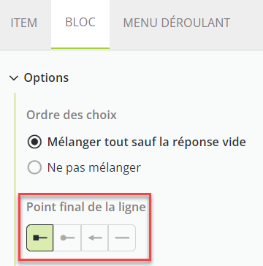
Task: Select the square line endpoint style
Action: click(x=40, y=237)
